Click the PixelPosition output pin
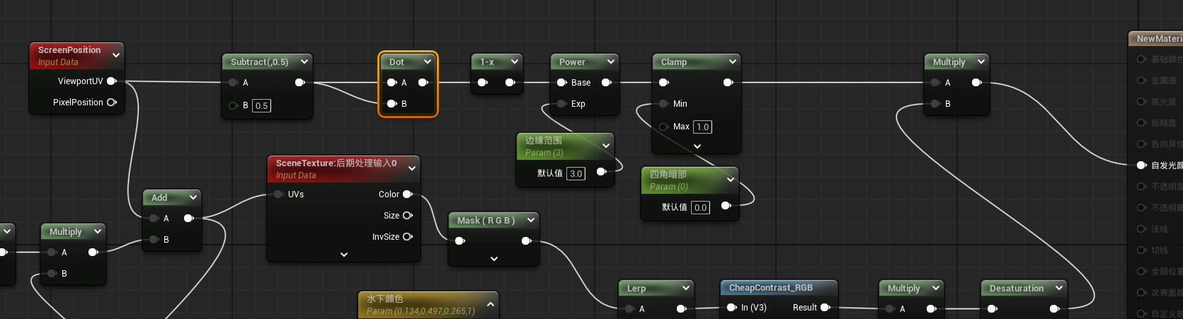The height and width of the screenshot is (319, 1183). pyautogui.click(x=111, y=103)
